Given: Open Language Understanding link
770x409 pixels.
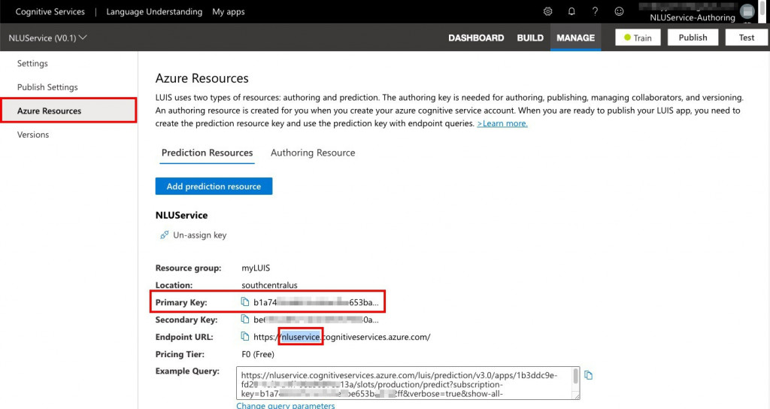Looking at the screenshot, I should click(x=154, y=11).
